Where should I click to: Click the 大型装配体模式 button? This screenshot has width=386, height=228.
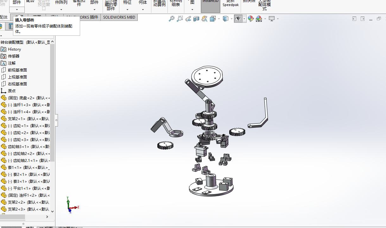coord(264,5)
